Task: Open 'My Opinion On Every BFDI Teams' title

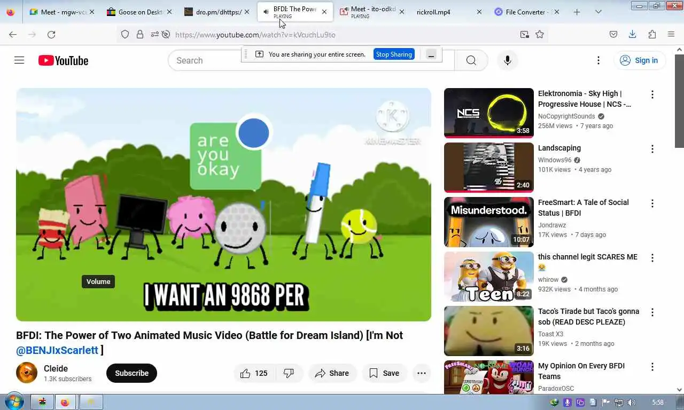Action: point(581,371)
